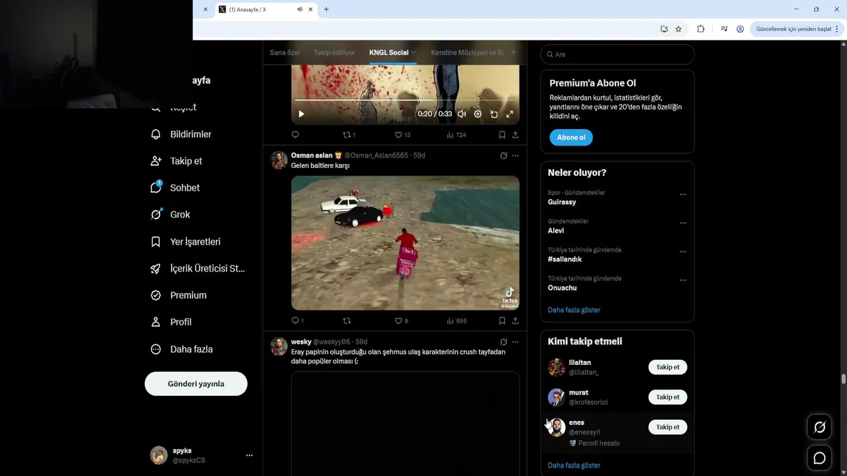The image size is (847, 476).
Task: Open more options on wesky's post
Action: point(515,342)
